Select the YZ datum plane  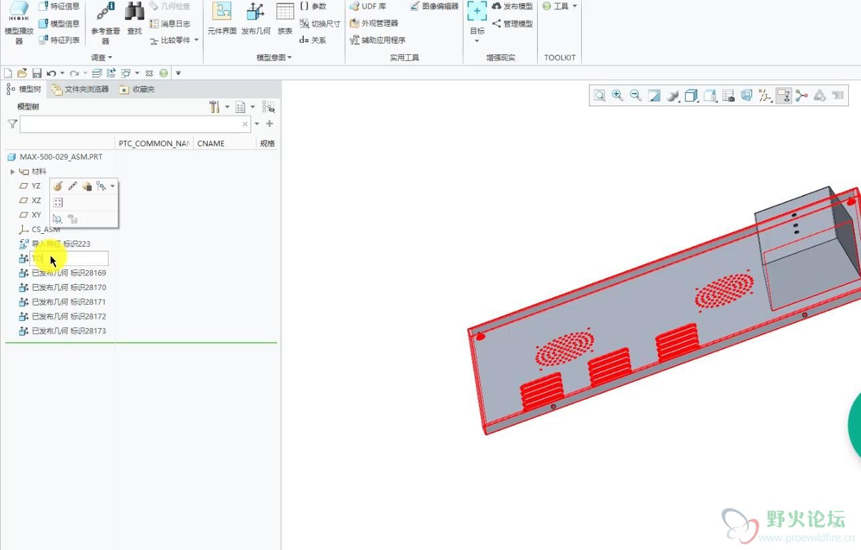30,186
